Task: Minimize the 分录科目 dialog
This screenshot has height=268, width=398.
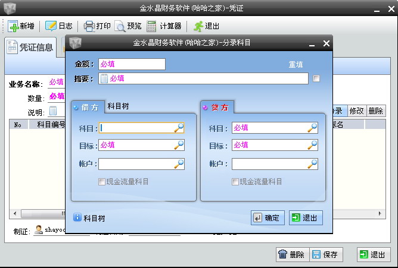Action: [312, 45]
